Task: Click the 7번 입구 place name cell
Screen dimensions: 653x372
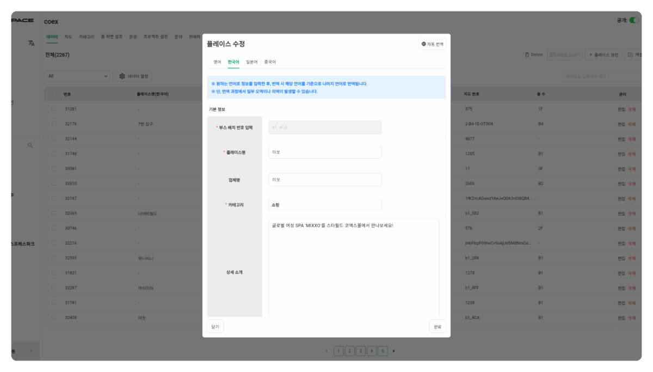Action: pos(145,124)
